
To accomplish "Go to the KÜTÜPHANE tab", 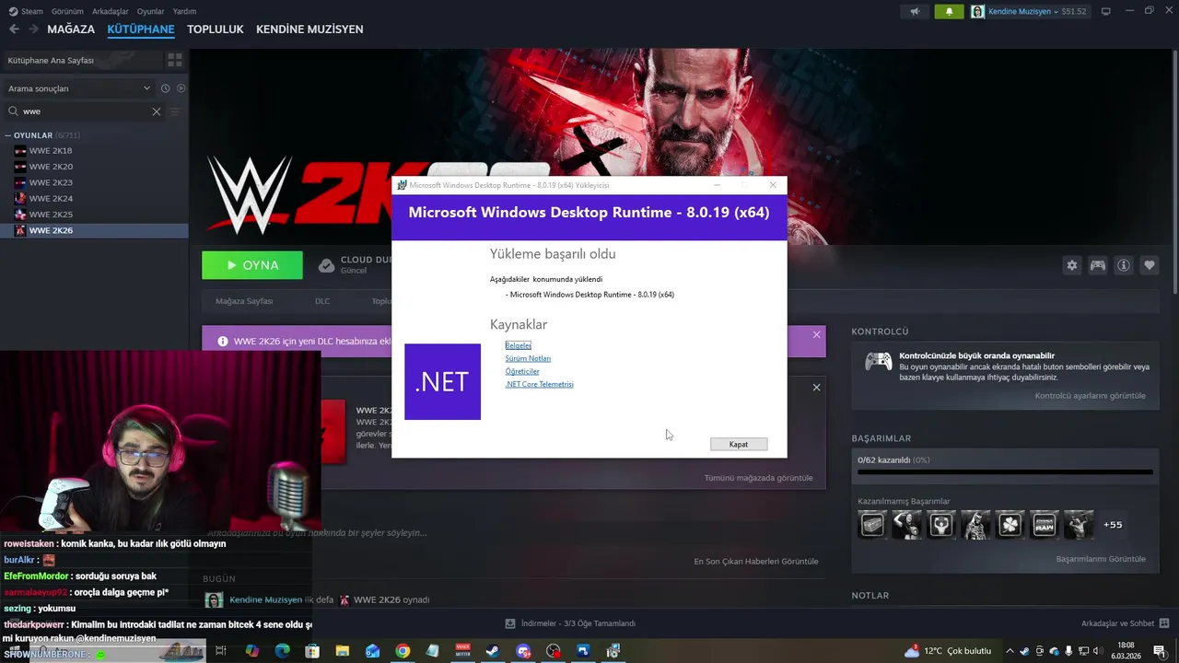I will (x=141, y=29).
